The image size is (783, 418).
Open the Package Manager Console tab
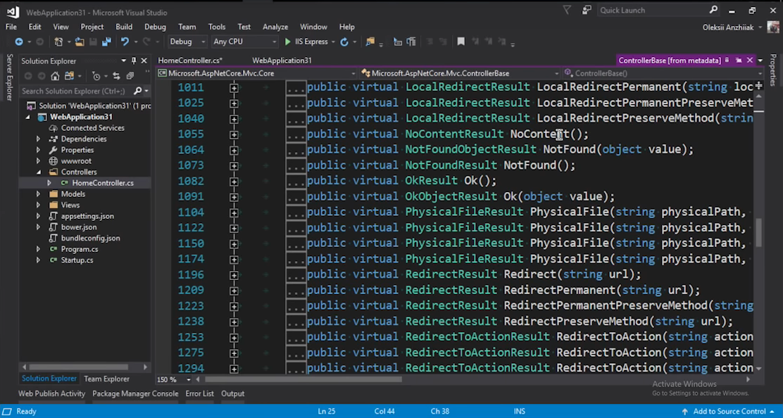point(135,393)
